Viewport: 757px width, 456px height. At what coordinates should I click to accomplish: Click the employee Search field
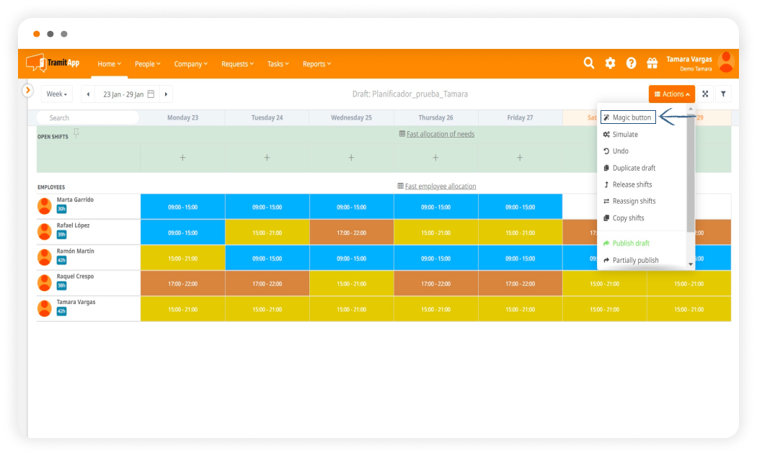(87, 117)
